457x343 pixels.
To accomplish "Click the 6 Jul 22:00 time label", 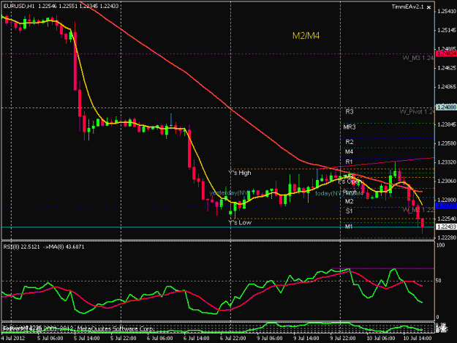I will (233, 339).
